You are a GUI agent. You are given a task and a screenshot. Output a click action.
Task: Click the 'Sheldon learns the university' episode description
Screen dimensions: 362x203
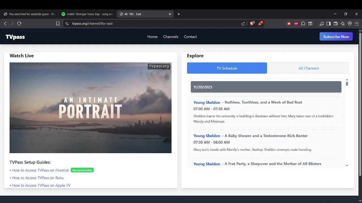point(263,119)
